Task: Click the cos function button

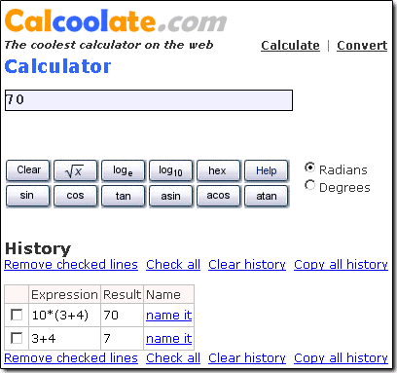Action: coord(75,196)
